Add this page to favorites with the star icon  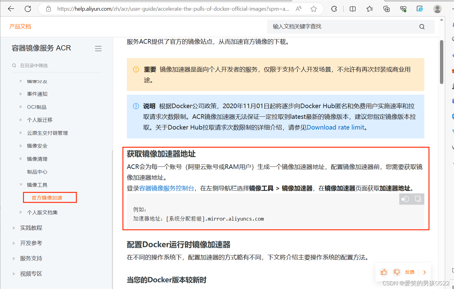[x=313, y=9]
